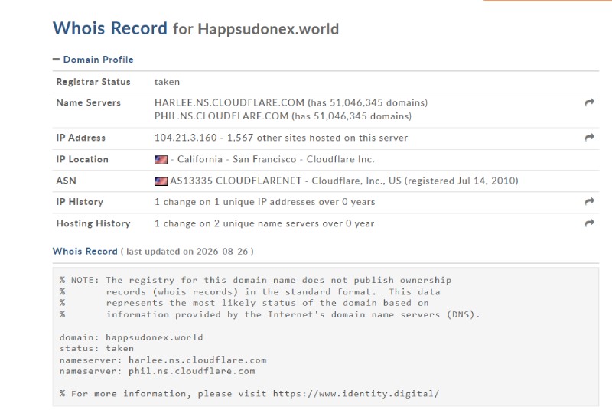Click the 'Whois Record for Happsudonex.world' title
Viewport: 612px width, 410px height.
pos(196,28)
